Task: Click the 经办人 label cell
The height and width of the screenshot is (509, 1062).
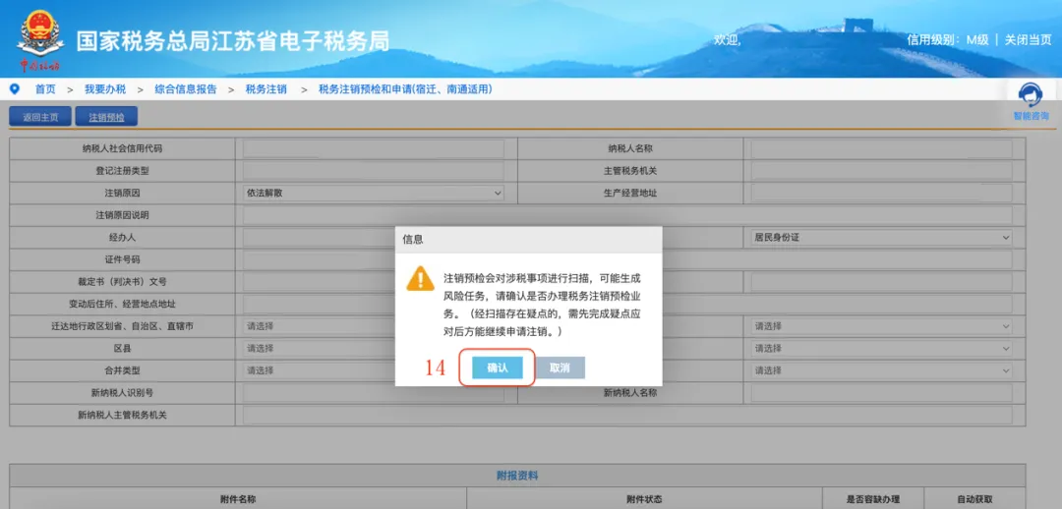Action: click(122, 238)
